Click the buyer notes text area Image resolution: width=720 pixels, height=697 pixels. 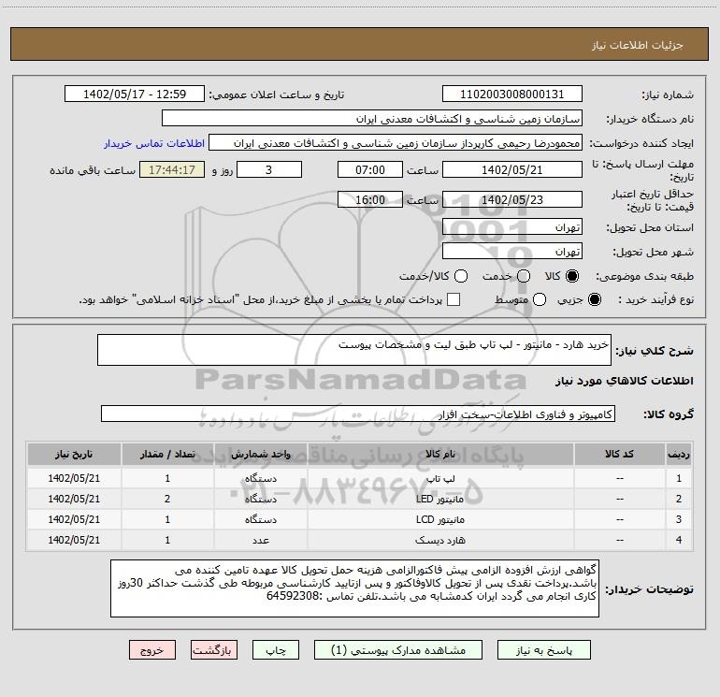click(354, 588)
